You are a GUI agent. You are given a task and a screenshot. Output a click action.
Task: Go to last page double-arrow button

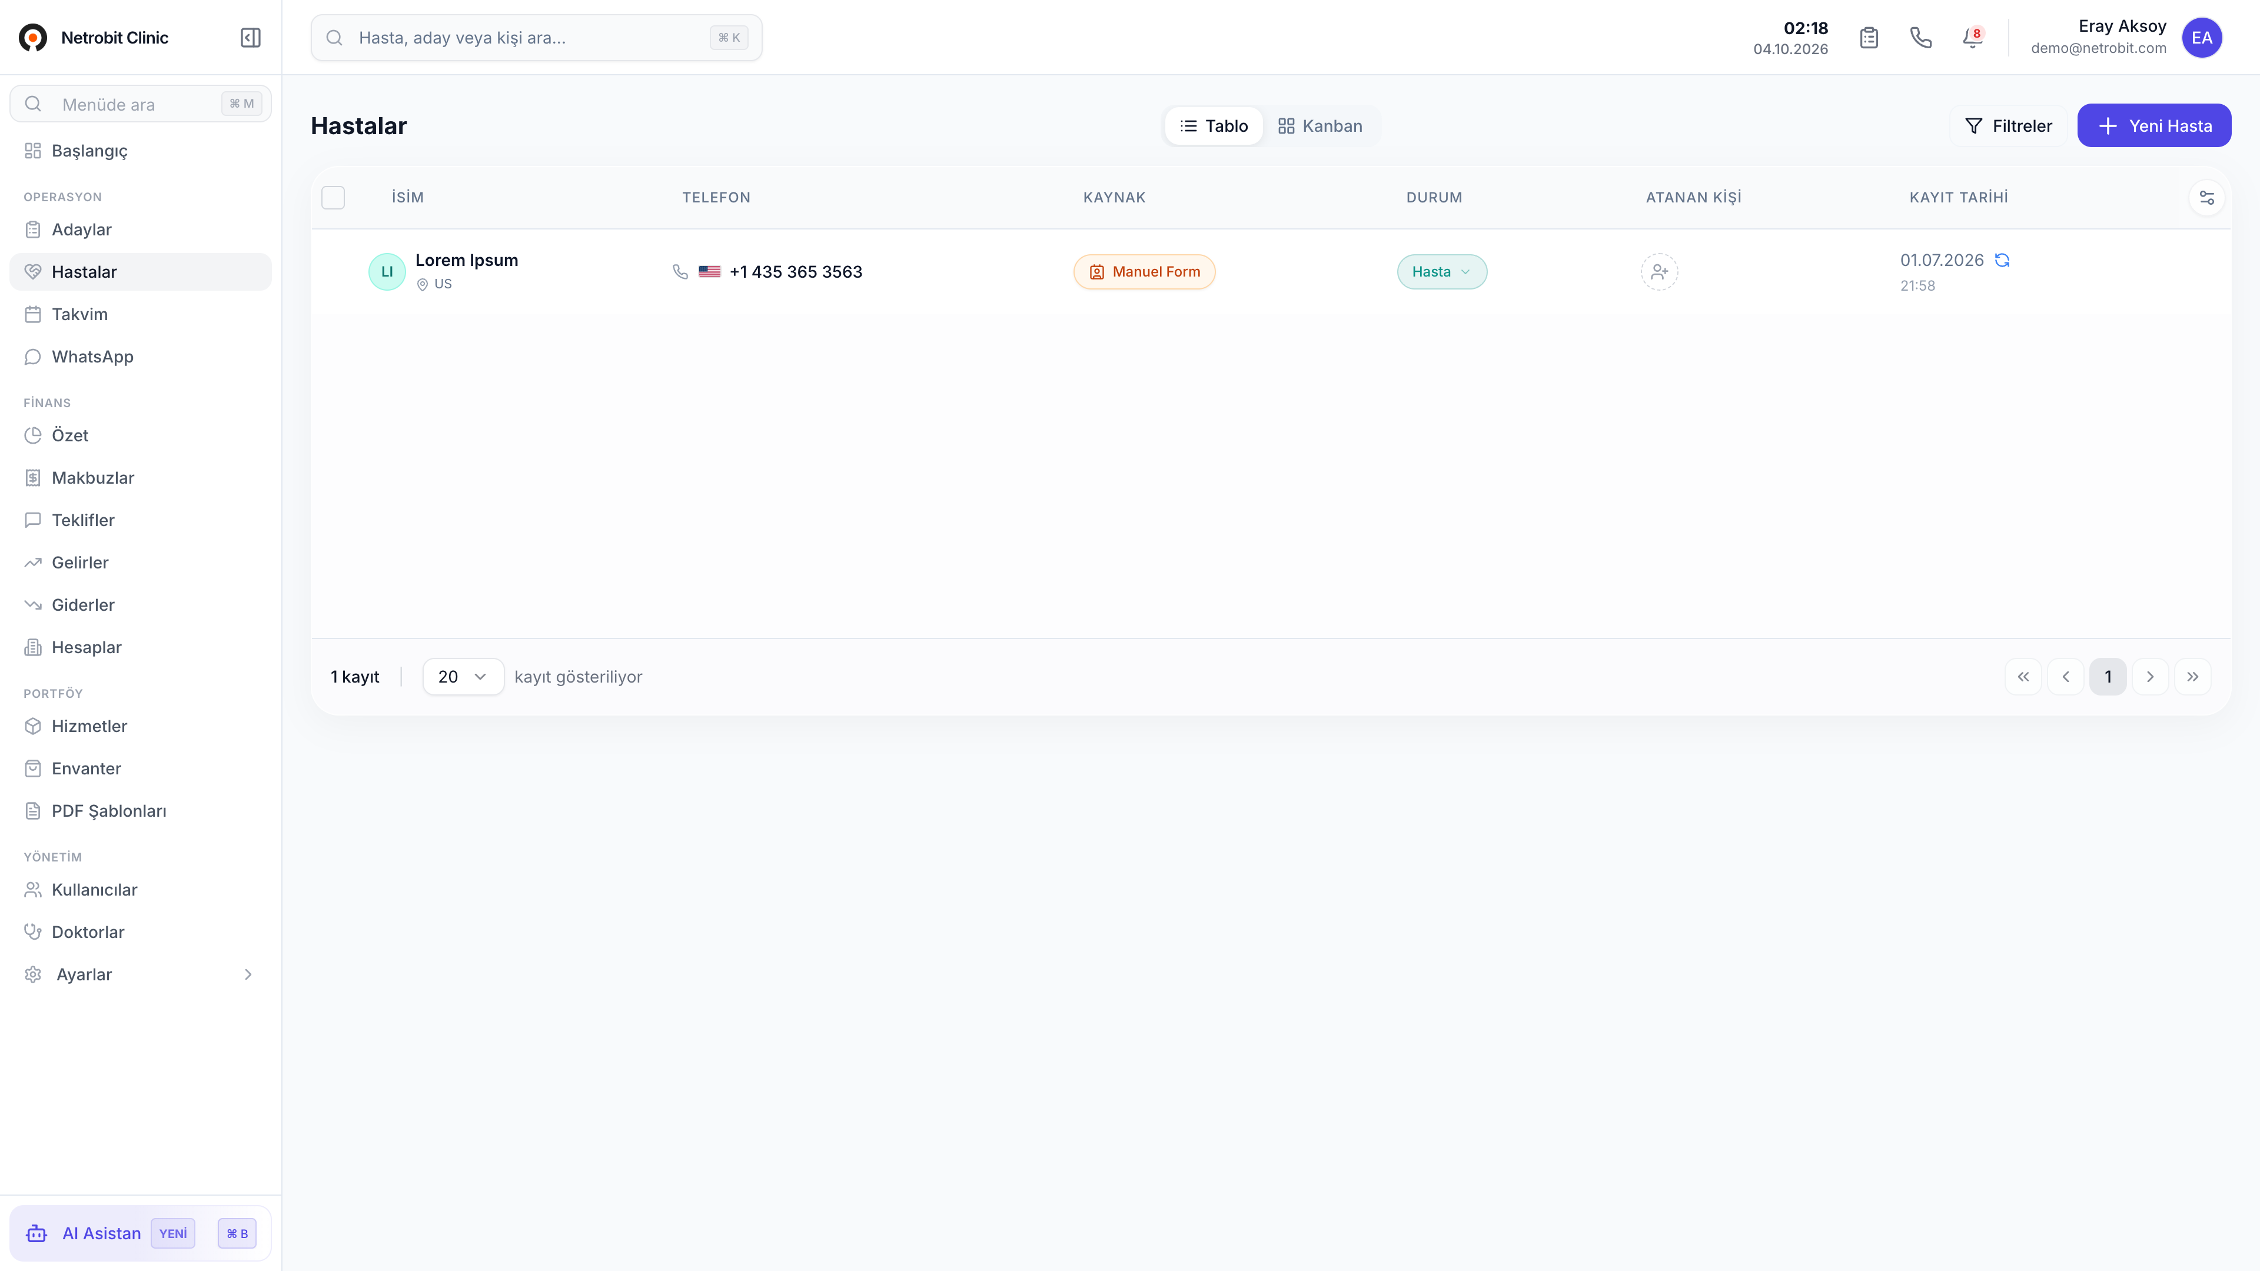pyautogui.click(x=2192, y=676)
